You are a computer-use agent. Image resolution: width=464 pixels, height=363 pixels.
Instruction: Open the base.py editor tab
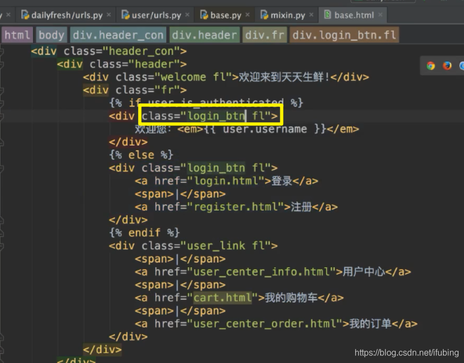coord(225,15)
